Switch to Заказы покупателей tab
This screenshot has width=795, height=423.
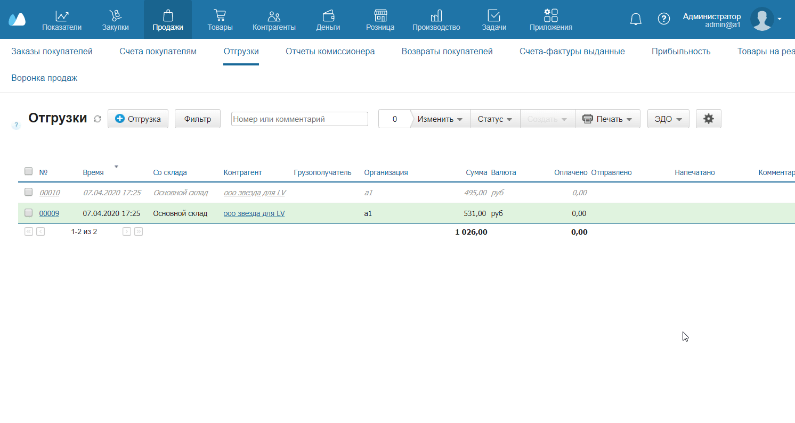click(x=52, y=52)
